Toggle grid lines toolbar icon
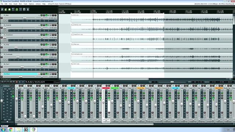This screenshot has height=132, width=235. pos(21,10)
